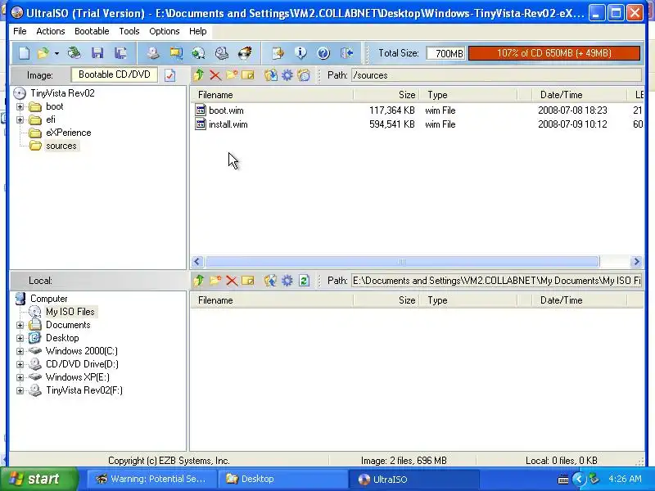Click the 700MB Total Size field
Screen dimensions: 655x491
[445, 53]
